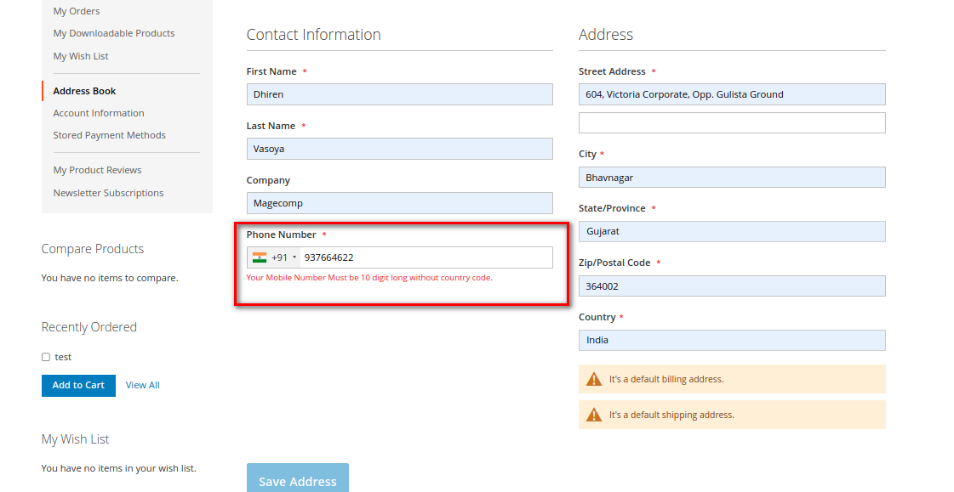954x492 pixels.
Task: Click the warning icon beside default billing address
Action: tap(593, 379)
